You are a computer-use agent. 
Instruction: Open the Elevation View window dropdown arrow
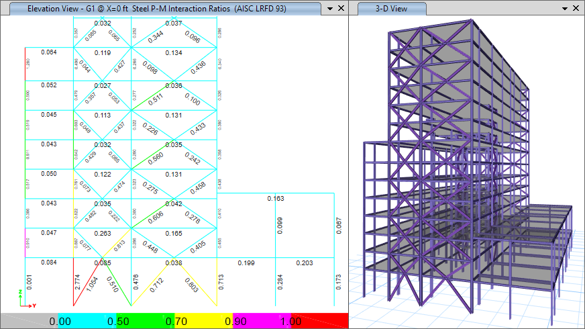pos(329,9)
